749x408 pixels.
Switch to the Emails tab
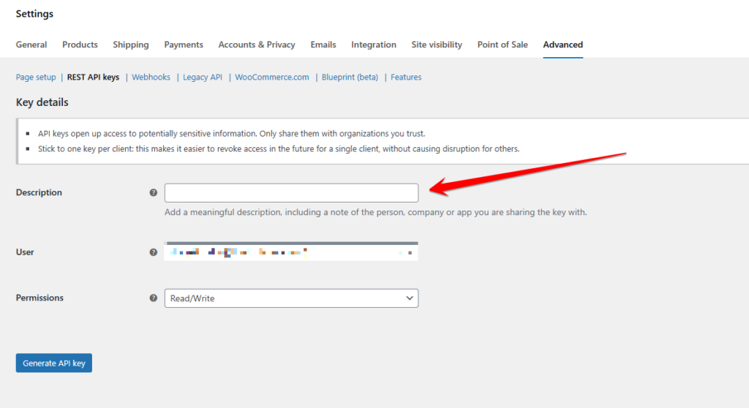coord(323,45)
